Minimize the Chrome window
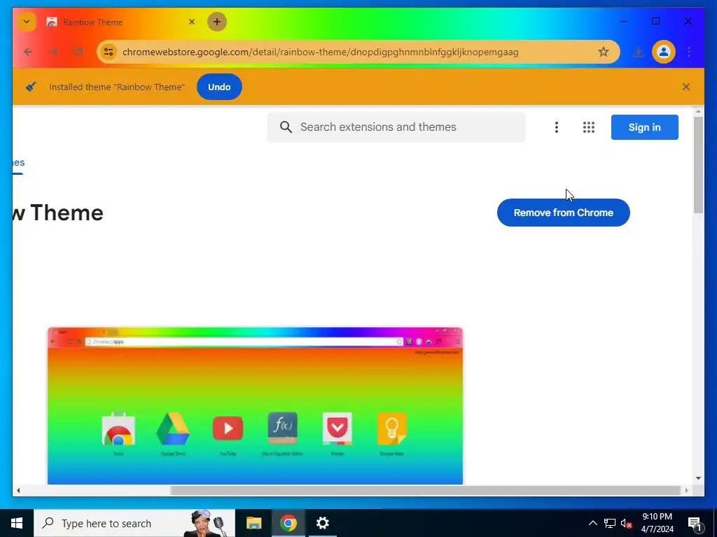Screen dimensions: 717x537 pos(624,21)
